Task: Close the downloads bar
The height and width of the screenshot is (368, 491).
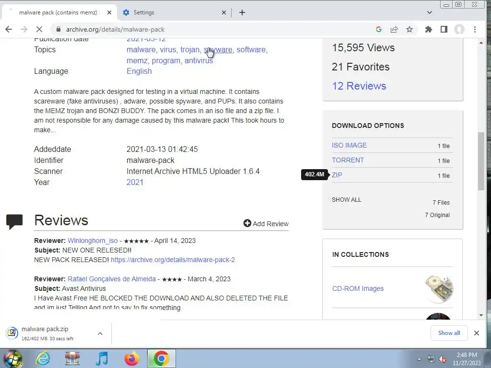Action: click(477, 333)
